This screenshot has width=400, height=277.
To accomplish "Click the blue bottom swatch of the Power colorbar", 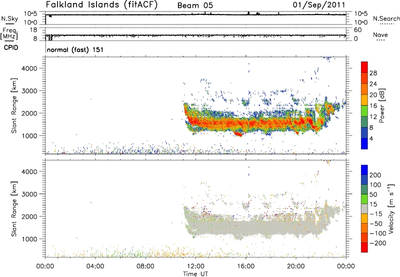I will click(x=364, y=143).
